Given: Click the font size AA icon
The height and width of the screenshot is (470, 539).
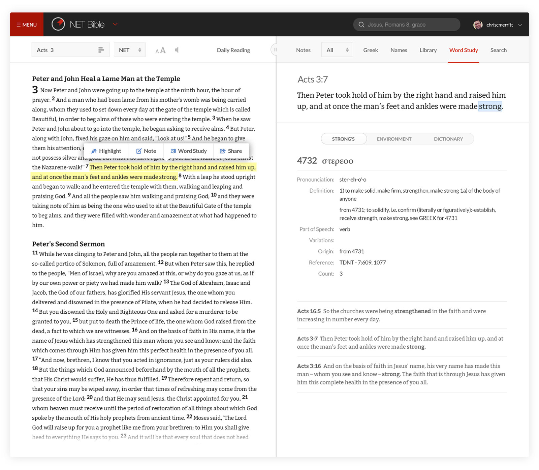Looking at the screenshot, I should [160, 50].
